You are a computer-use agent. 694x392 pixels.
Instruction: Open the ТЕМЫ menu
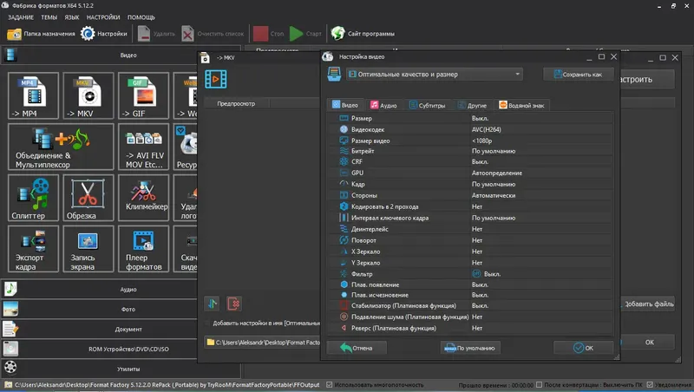click(x=49, y=17)
